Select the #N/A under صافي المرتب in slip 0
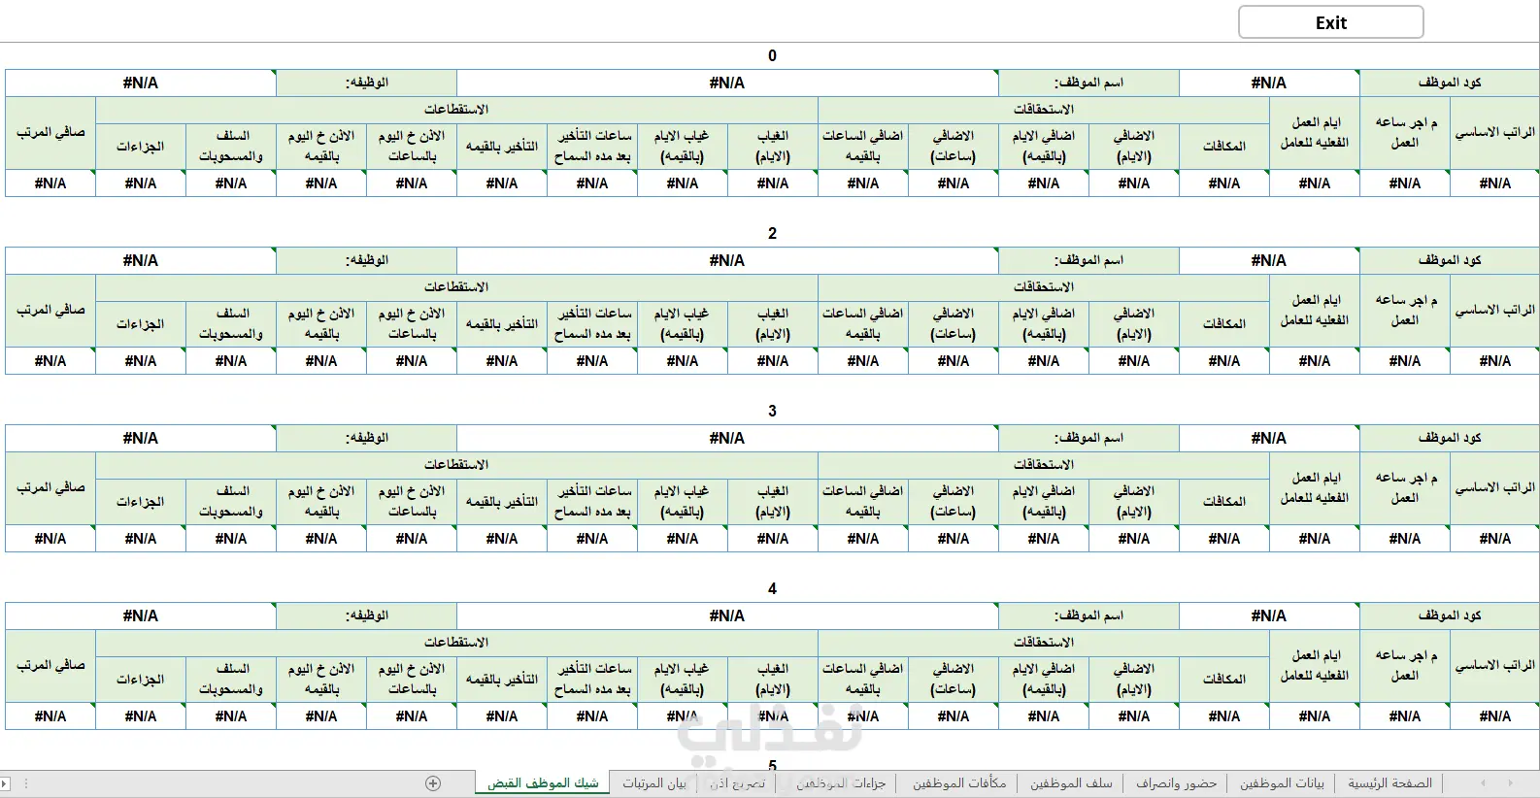This screenshot has width=1540, height=798. click(x=50, y=183)
